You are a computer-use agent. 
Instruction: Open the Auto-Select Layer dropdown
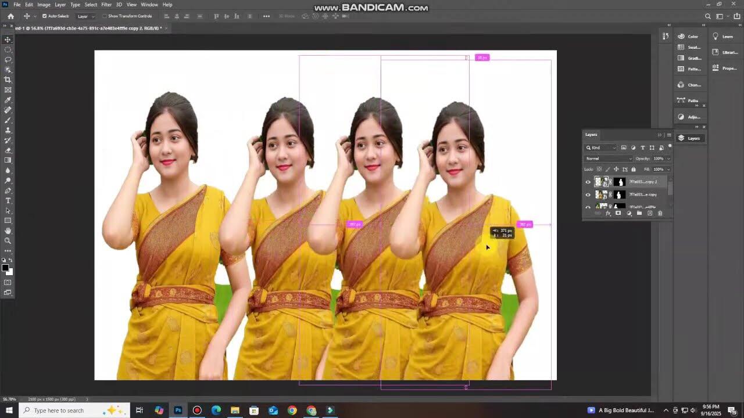[86, 16]
